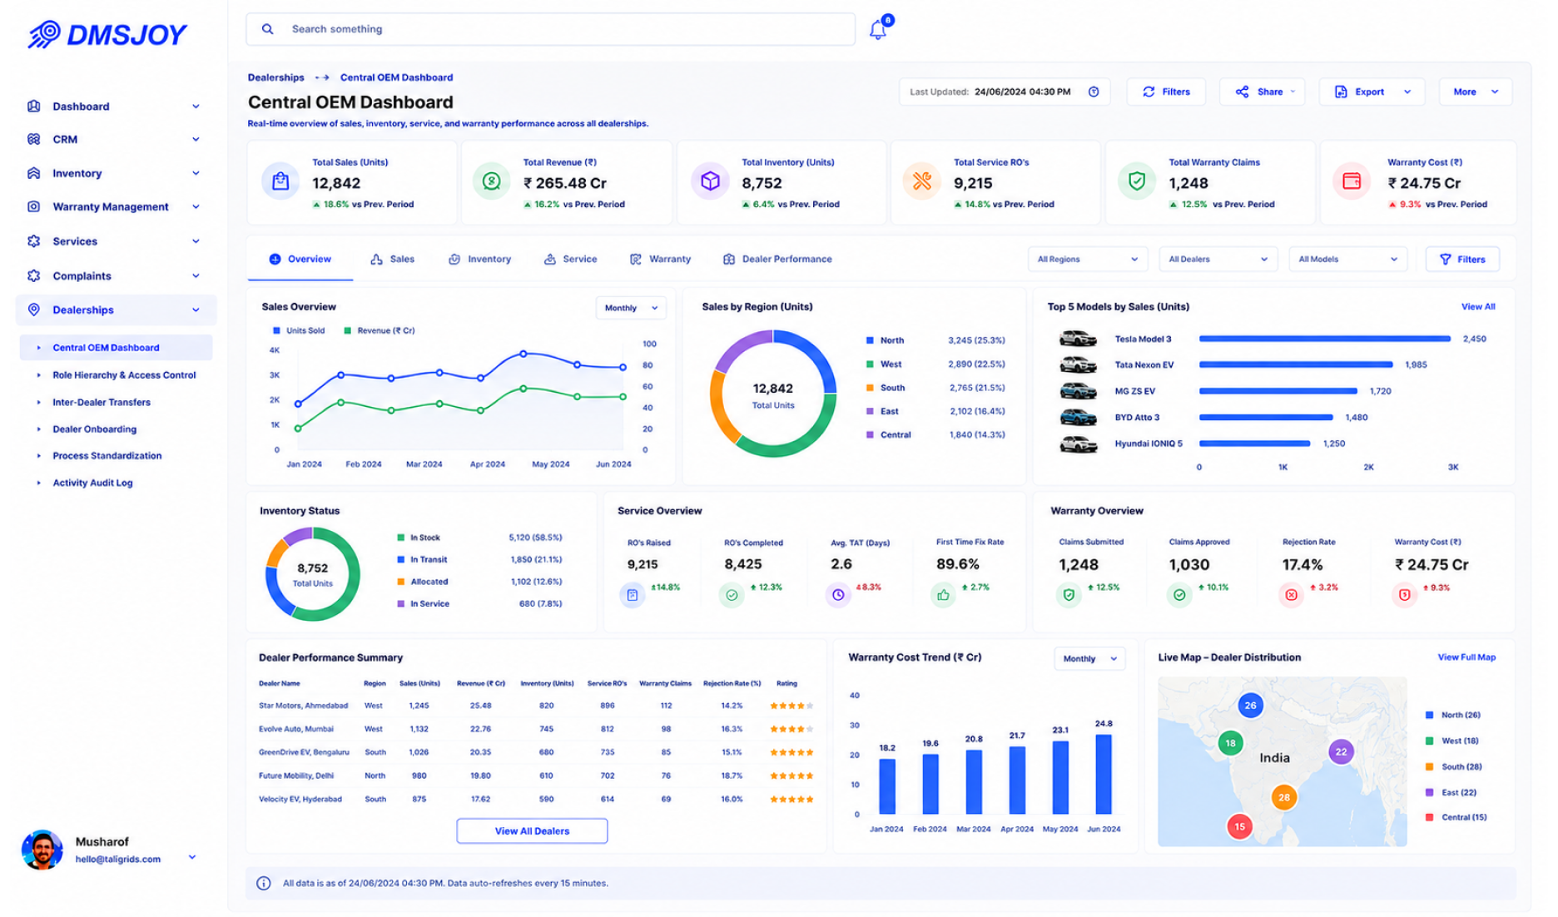Click the Rejection Rate cross icon
Image resolution: width=1558 pixels, height=917 pixels.
1291,595
